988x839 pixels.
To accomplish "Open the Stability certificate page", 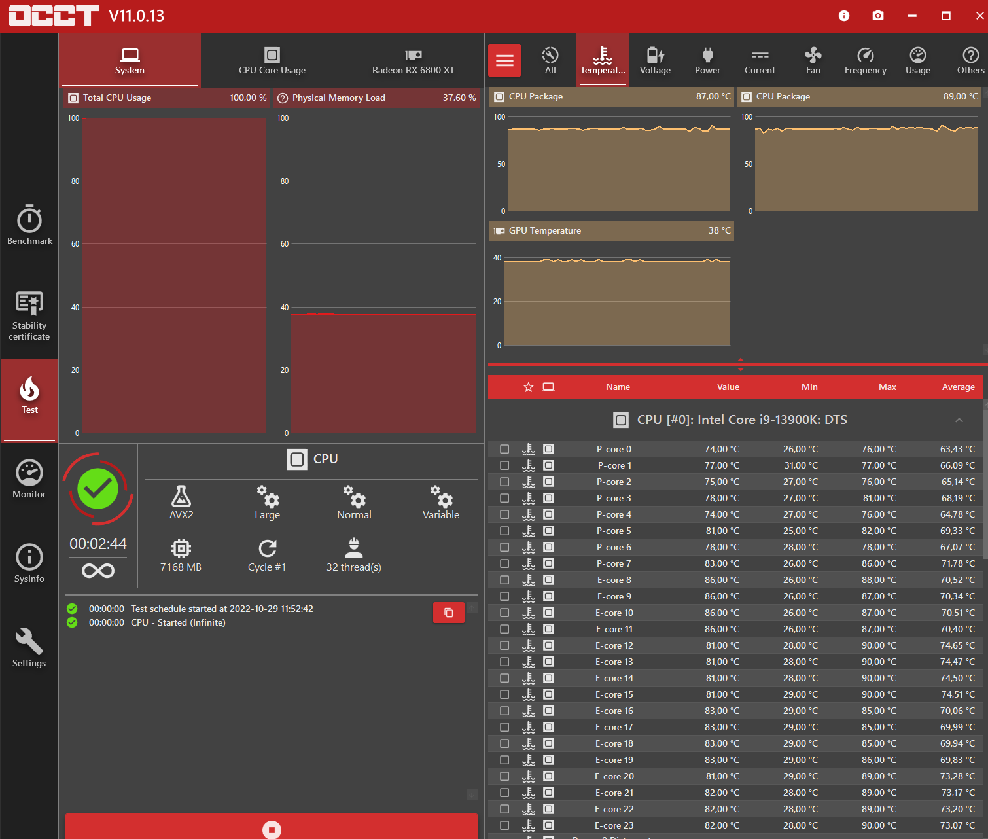I will (x=29, y=316).
